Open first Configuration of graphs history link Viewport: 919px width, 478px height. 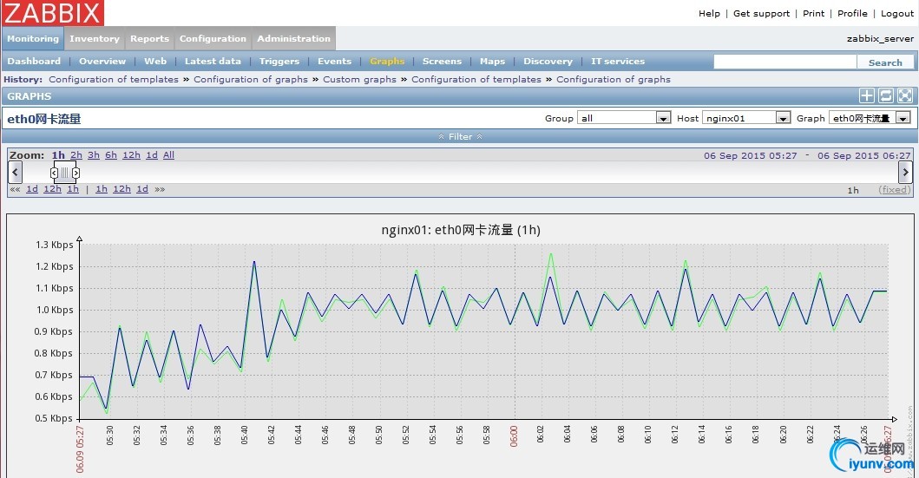tap(251, 79)
